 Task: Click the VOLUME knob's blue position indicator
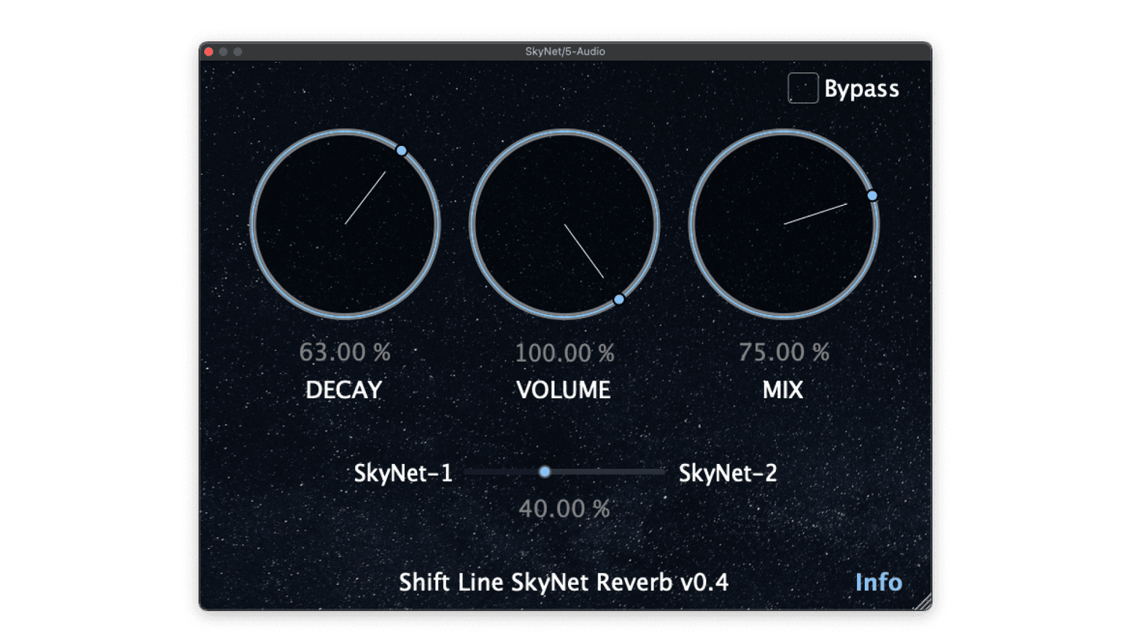pyautogui.click(x=620, y=299)
